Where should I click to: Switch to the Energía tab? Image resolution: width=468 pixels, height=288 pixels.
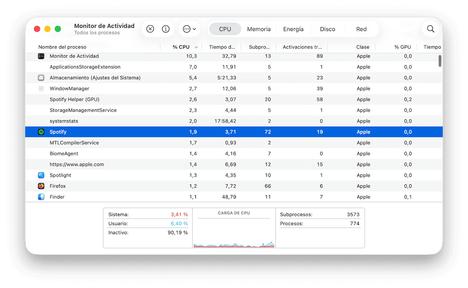(x=293, y=29)
